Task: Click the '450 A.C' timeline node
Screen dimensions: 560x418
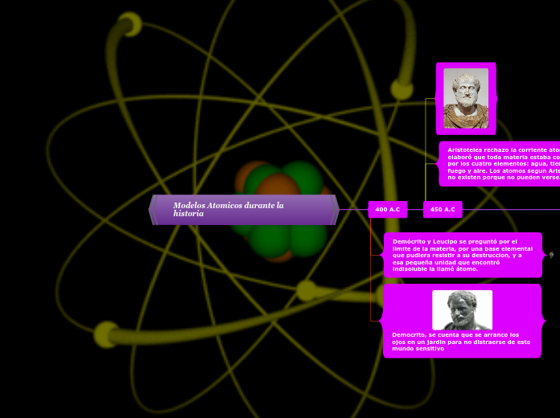Action: tap(443, 210)
